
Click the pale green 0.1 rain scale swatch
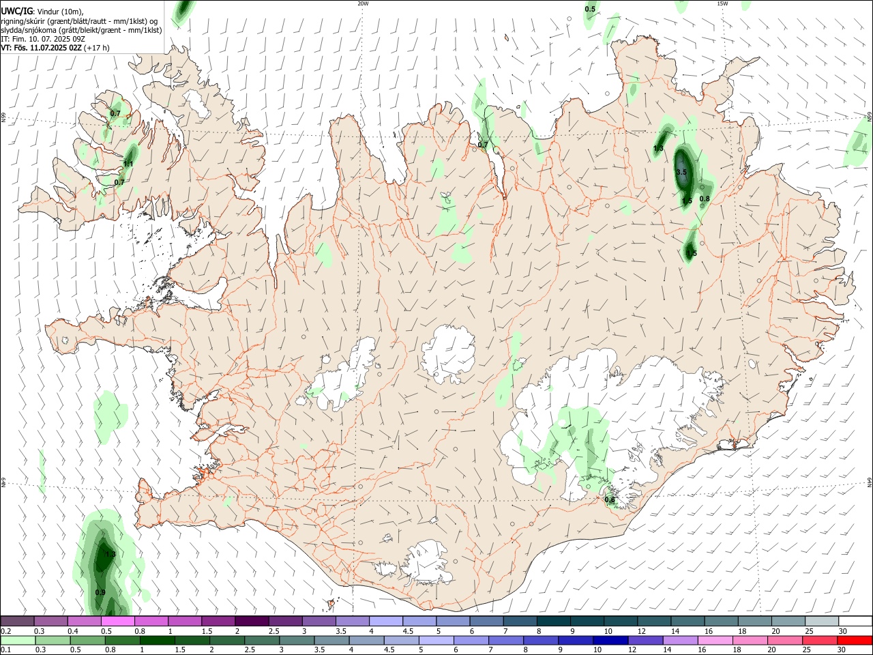point(18,639)
